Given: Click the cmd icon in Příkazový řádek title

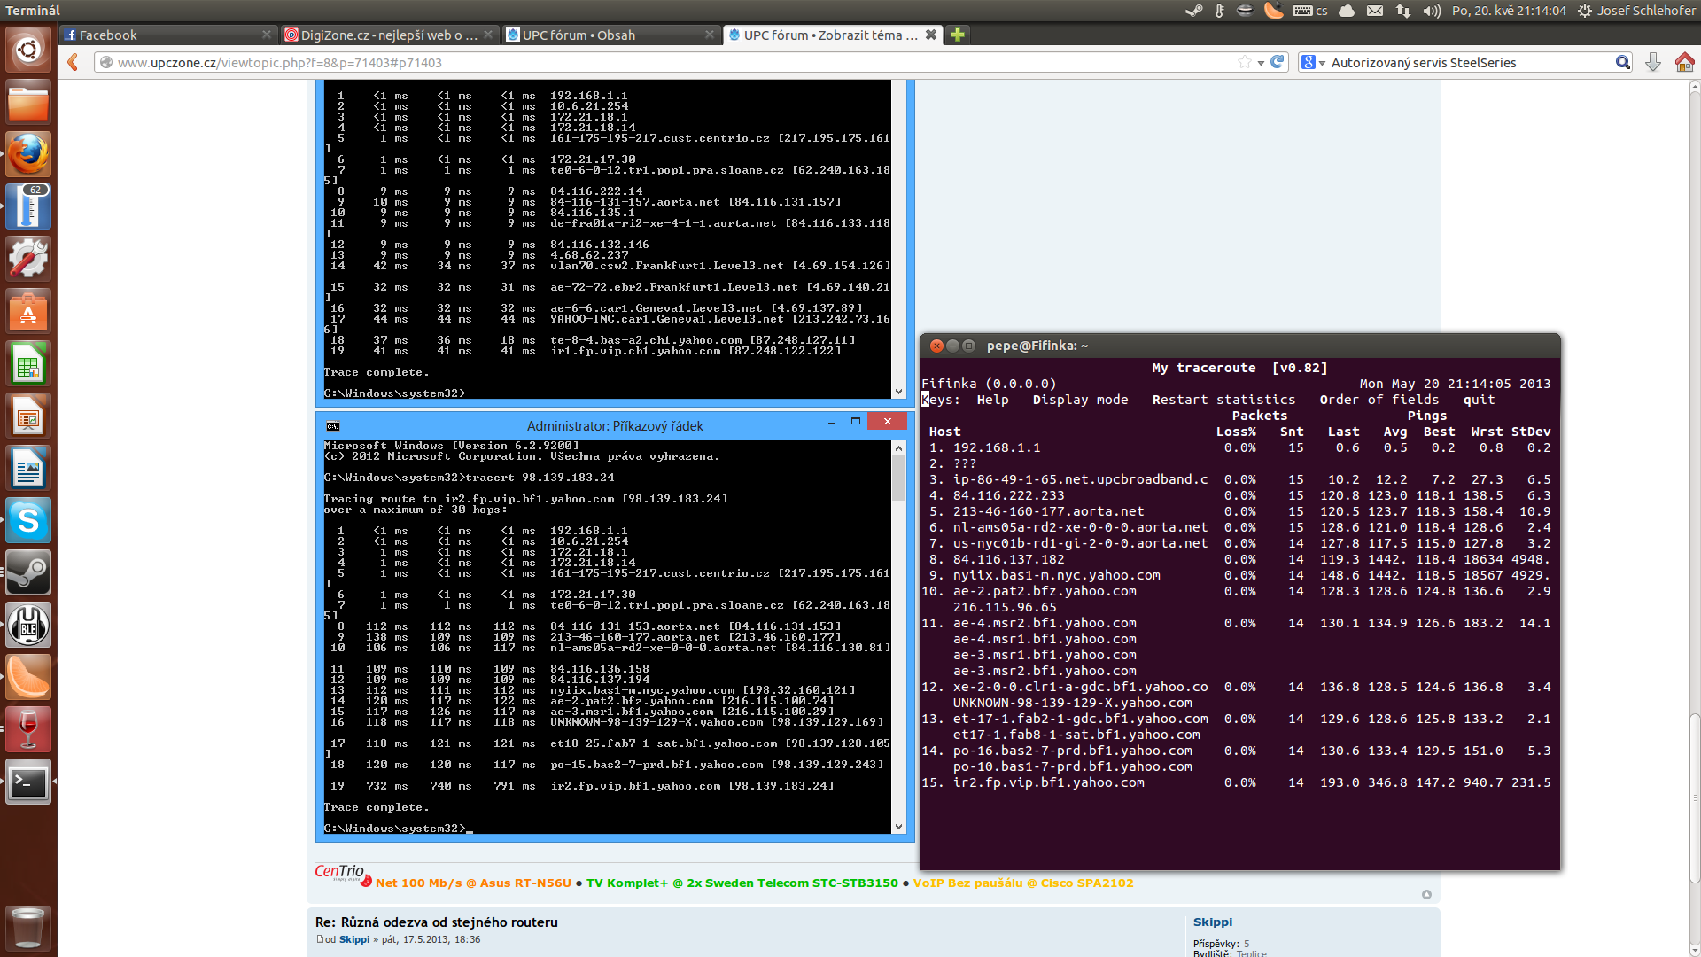Looking at the screenshot, I should tap(333, 426).
